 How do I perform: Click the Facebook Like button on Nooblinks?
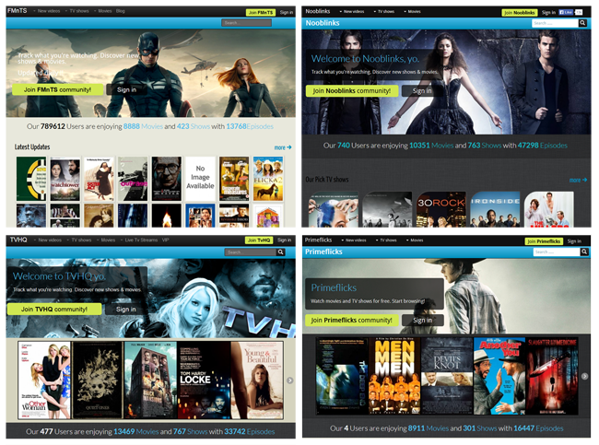[x=566, y=12]
